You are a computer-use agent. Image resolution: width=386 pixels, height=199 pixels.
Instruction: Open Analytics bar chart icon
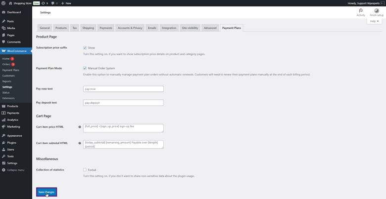pos(3,120)
